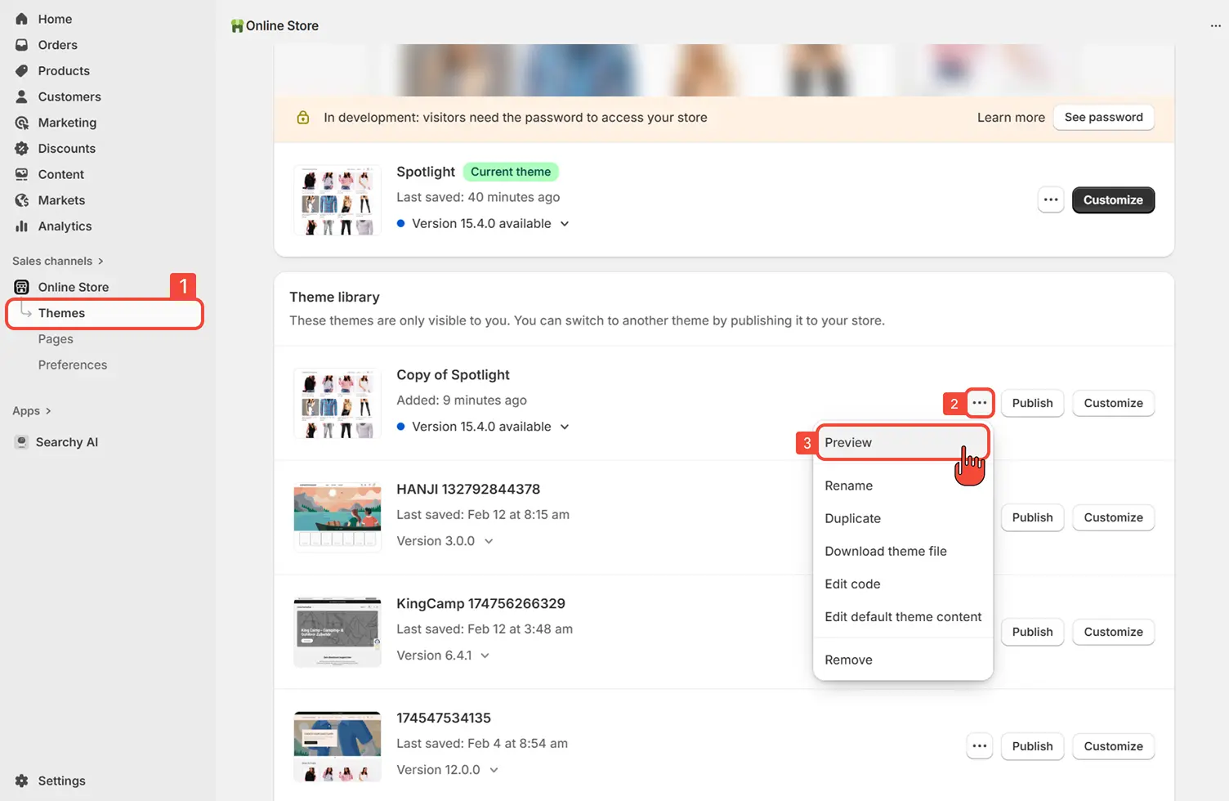Click the Markets globe icon
The image size is (1229, 801).
[22, 200]
